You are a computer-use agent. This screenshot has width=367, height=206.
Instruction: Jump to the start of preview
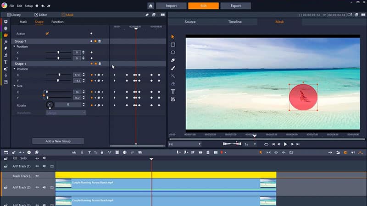coord(273,144)
